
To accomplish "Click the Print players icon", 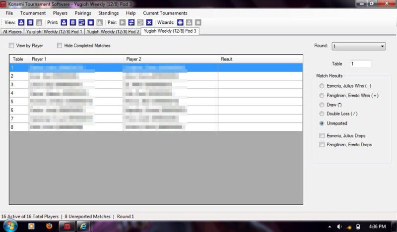I will 64,22.
